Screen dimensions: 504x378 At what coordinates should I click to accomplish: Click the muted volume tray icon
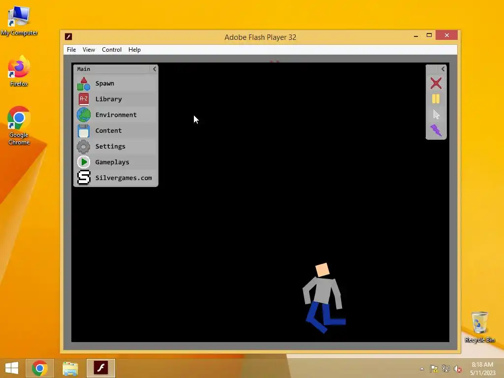pos(458,369)
